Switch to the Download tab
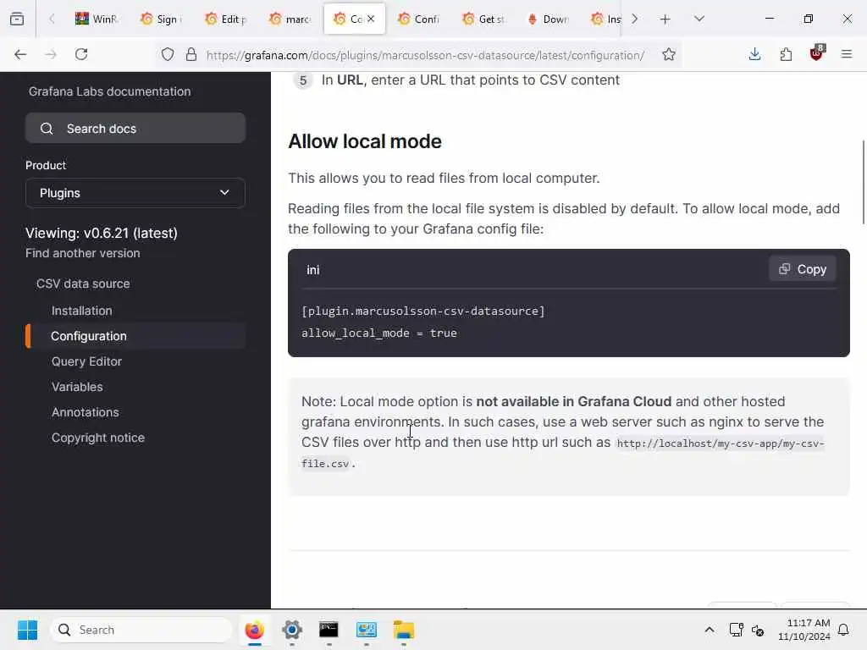 point(548,19)
